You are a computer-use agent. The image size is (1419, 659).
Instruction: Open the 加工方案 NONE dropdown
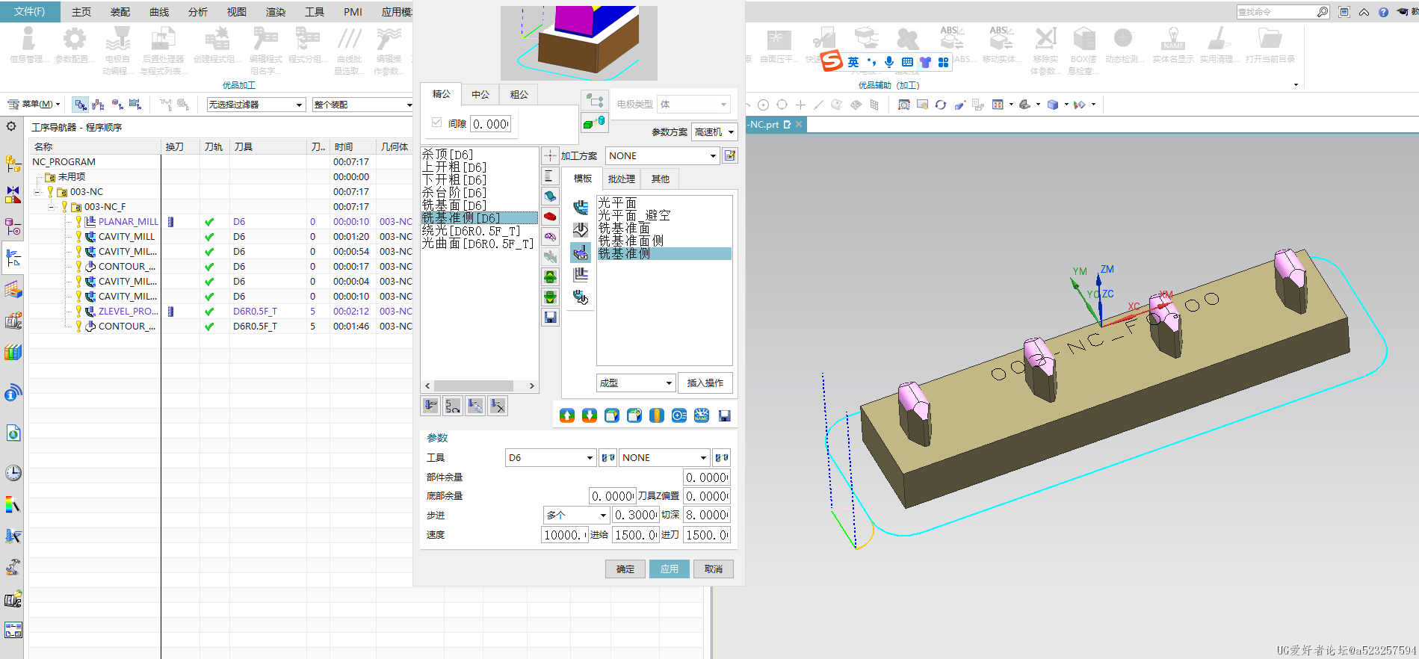coord(662,155)
